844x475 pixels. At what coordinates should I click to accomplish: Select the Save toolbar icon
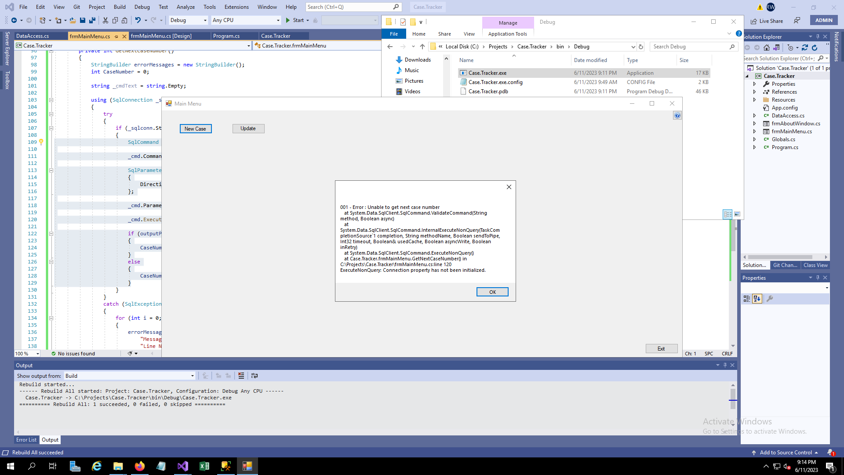(x=82, y=20)
